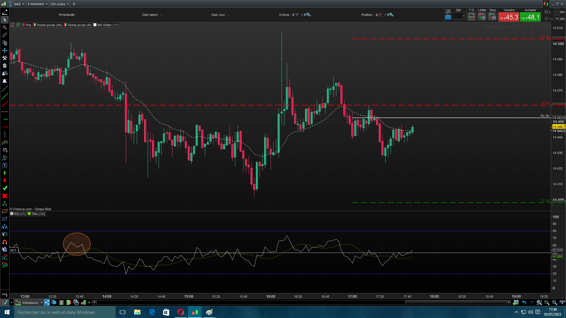Viewport: 566px width, 318px height.
Task: Click the horizontal chart scrollbar track
Action: pyautogui.click(x=251, y=302)
